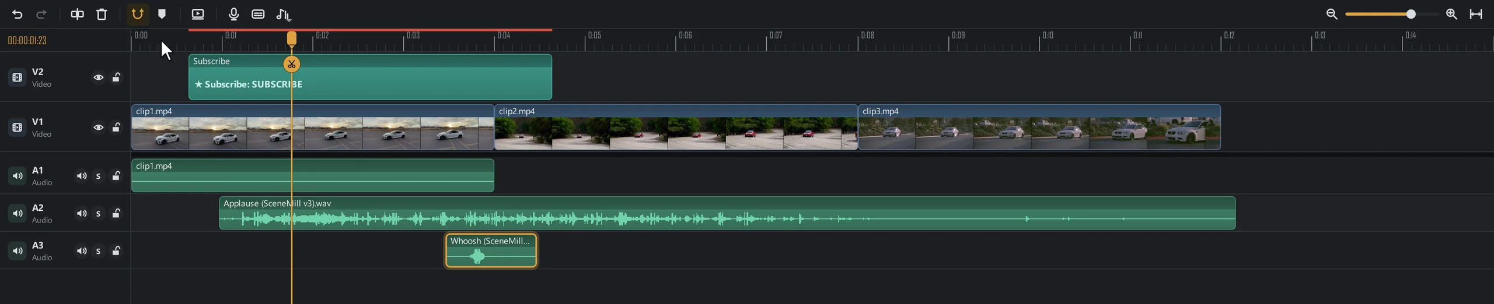Click the Redo arrow icon
Viewport: 1494px width, 304px height.
41,15
